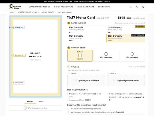Click the Bleed ⅛" label on preview

[x=19, y=27]
